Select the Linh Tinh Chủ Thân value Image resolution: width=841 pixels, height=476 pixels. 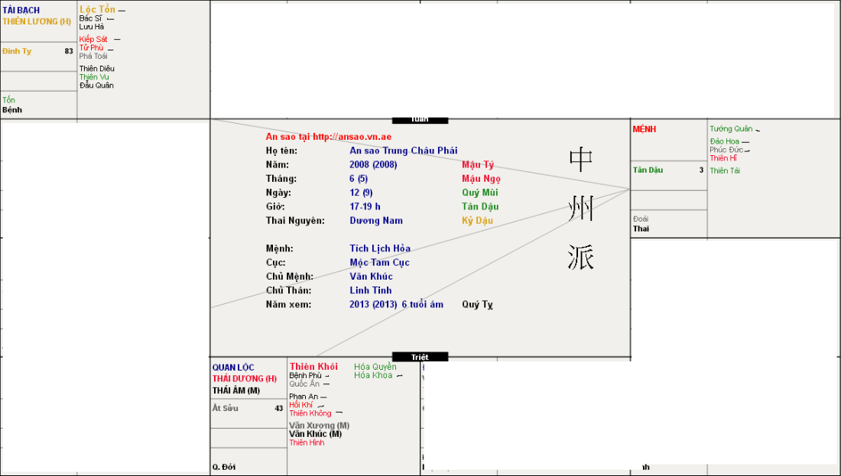(371, 290)
